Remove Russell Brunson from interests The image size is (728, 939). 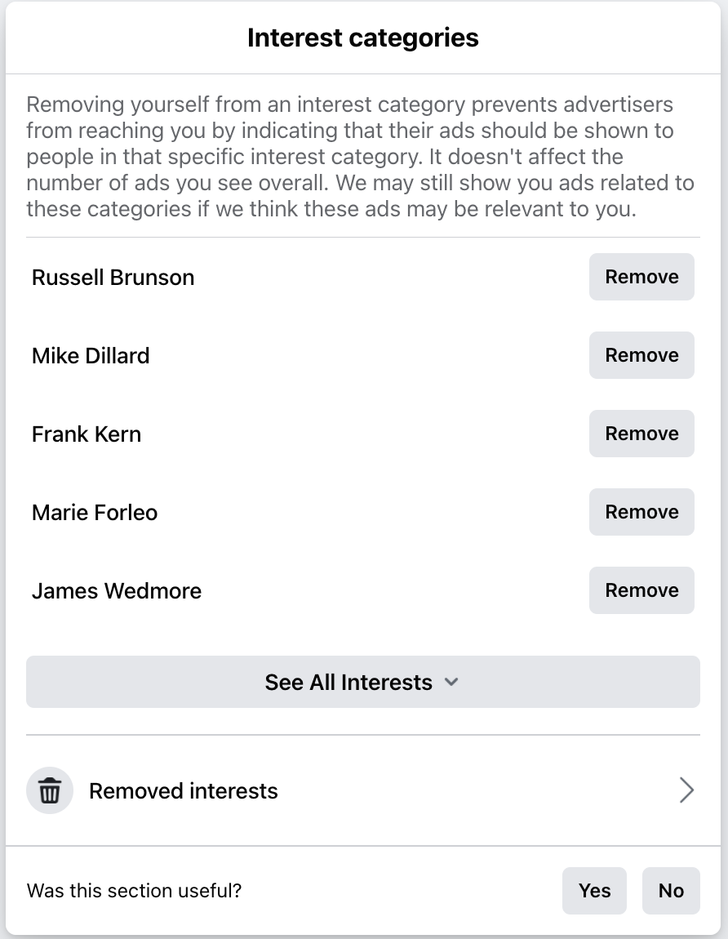641,277
